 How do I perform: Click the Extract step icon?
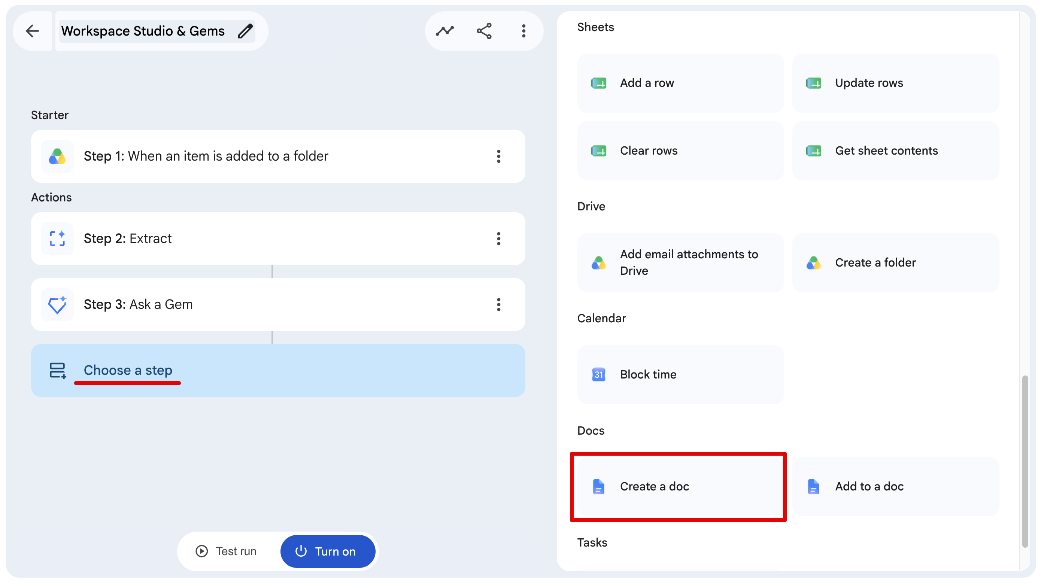coord(57,239)
